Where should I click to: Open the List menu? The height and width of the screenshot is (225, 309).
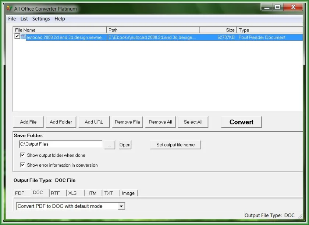point(24,19)
